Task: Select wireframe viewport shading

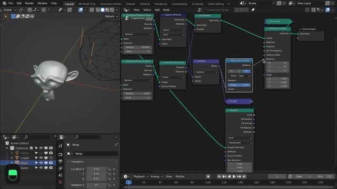Action: [98, 10]
